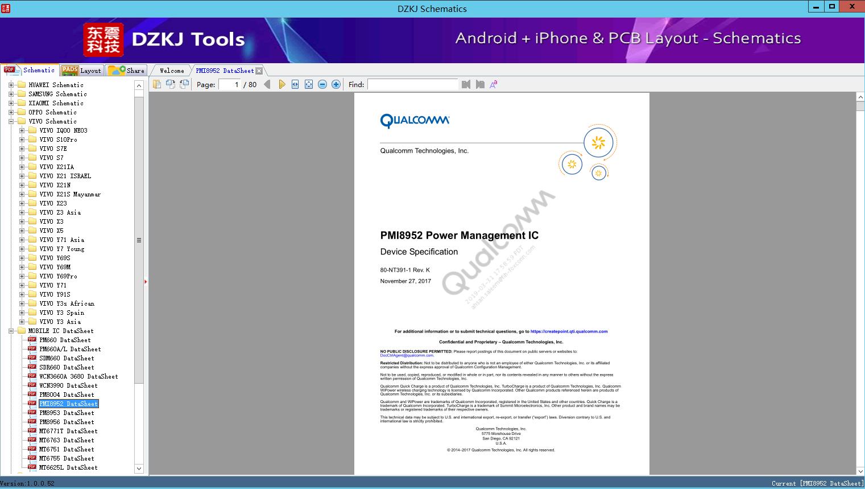Toggle case-sensitive search with the Aa icon
The width and height of the screenshot is (865, 489).
click(494, 84)
